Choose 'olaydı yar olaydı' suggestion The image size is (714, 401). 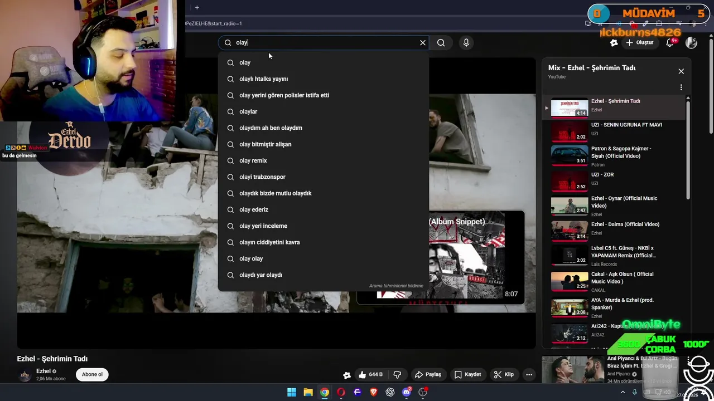pos(324,275)
